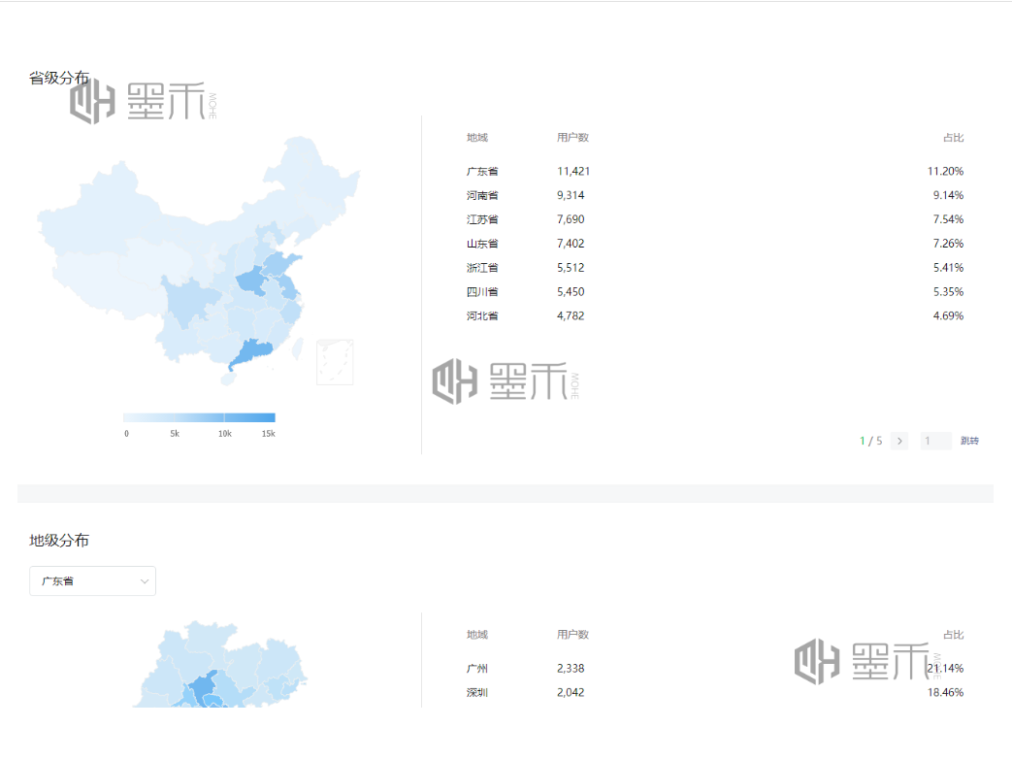The width and height of the screenshot is (1012, 760).
Task: Click the 9,314 user count value
Action: (x=571, y=195)
